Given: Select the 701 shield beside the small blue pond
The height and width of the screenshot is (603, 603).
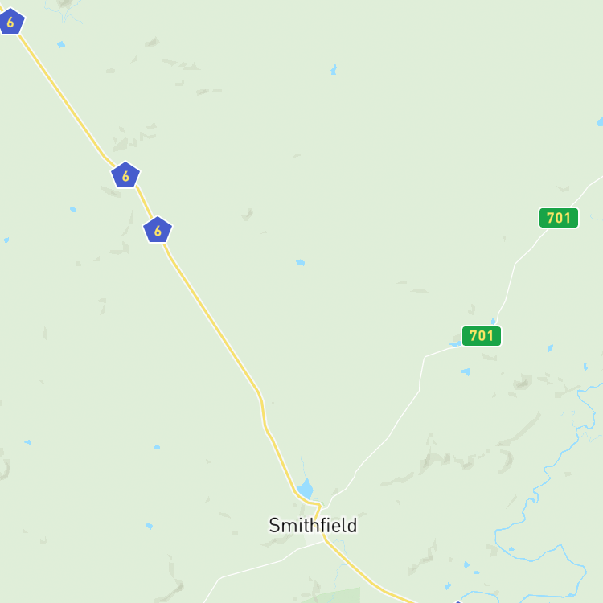Looking at the screenshot, I should pos(482,336).
